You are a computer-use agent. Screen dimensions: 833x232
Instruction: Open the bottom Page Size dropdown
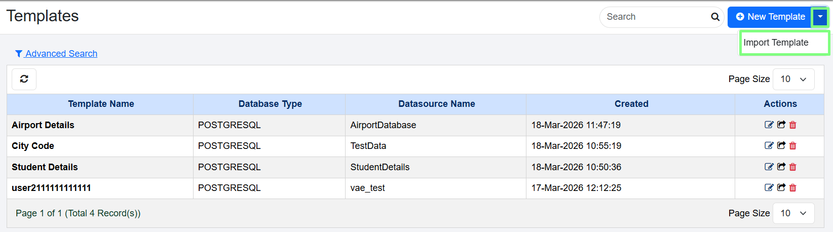[793, 213]
